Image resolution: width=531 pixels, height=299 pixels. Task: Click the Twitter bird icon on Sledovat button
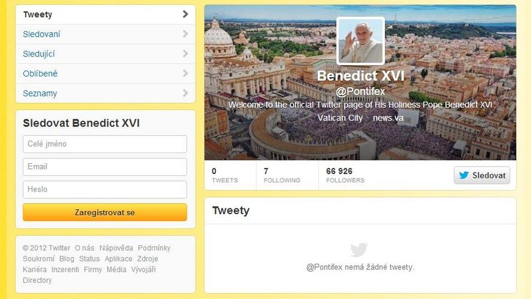pyautogui.click(x=464, y=175)
